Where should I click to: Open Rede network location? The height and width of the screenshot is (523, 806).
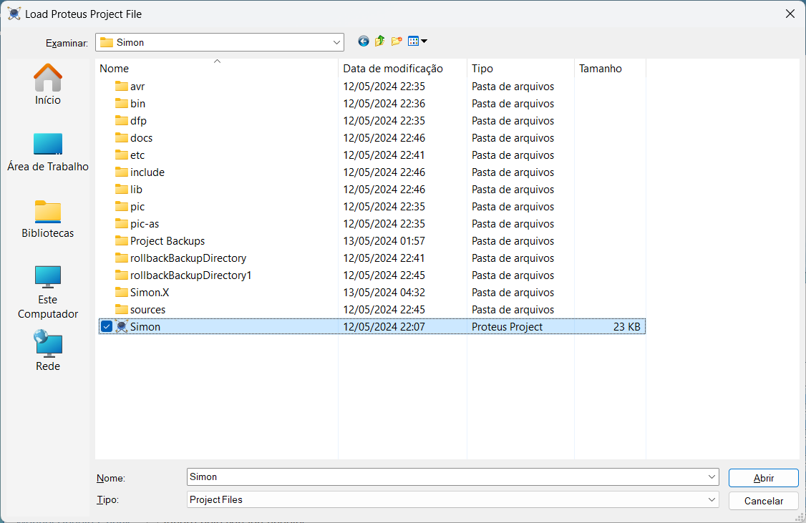[x=48, y=351]
